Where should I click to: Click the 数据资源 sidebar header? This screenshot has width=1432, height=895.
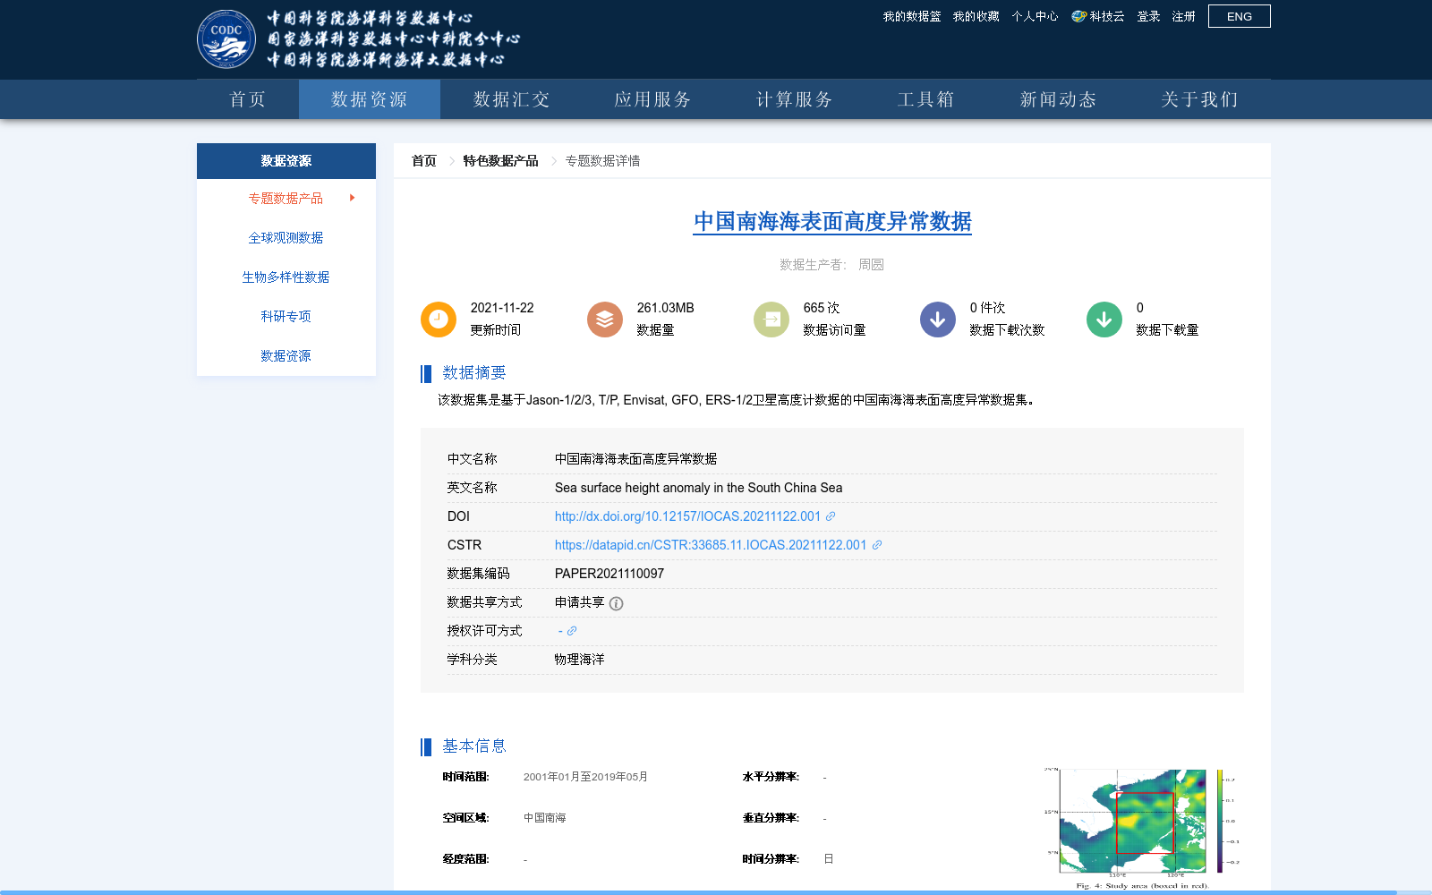(x=286, y=161)
